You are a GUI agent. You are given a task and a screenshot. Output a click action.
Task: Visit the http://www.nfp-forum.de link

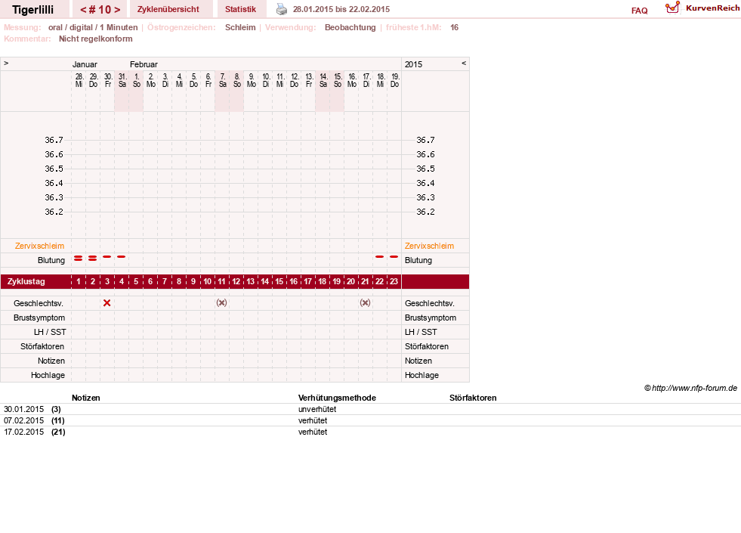click(694, 388)
